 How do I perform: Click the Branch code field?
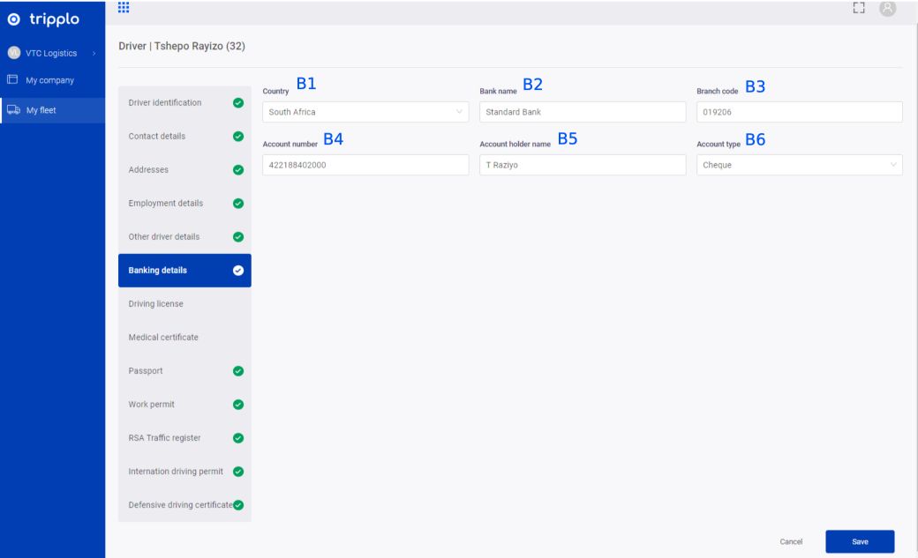(x=799, y=112)
